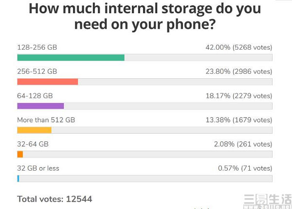Click the purple 64-128 GB result bar
Image resolution: width=292 pixels, height=209 pixels.
pos(40,106)
